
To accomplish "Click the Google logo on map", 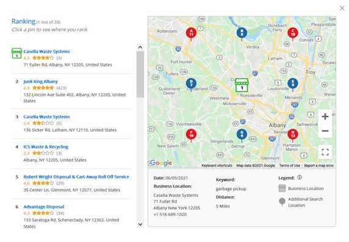I will [161, 163].
